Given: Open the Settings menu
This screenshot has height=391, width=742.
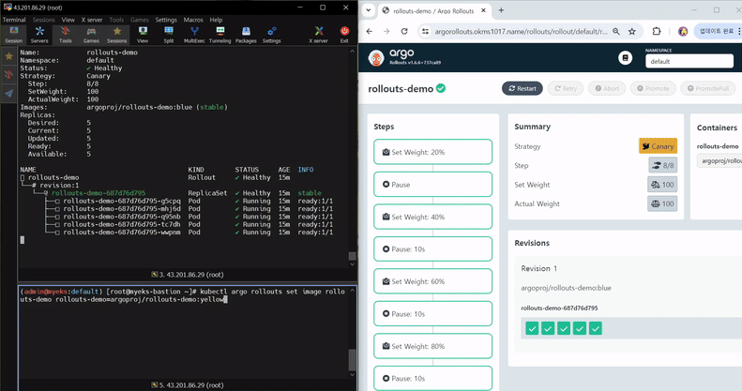Looking at the screenshot, I should point(166,20).
